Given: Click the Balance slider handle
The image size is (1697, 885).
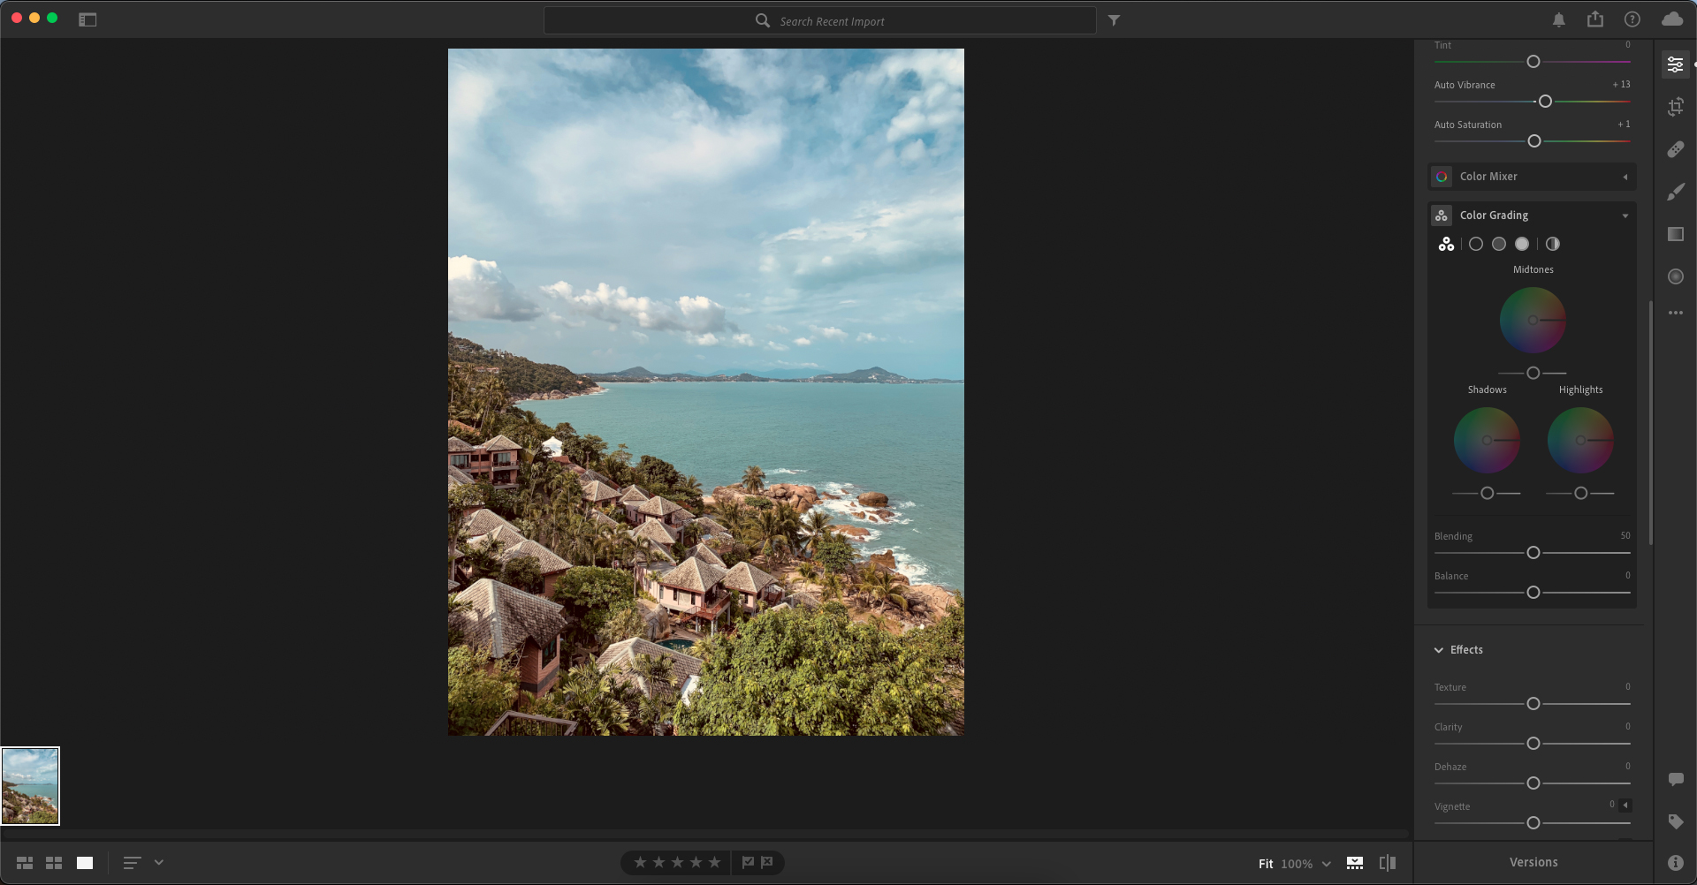Looking at the screenshot, I should [x=1533, y=593].
